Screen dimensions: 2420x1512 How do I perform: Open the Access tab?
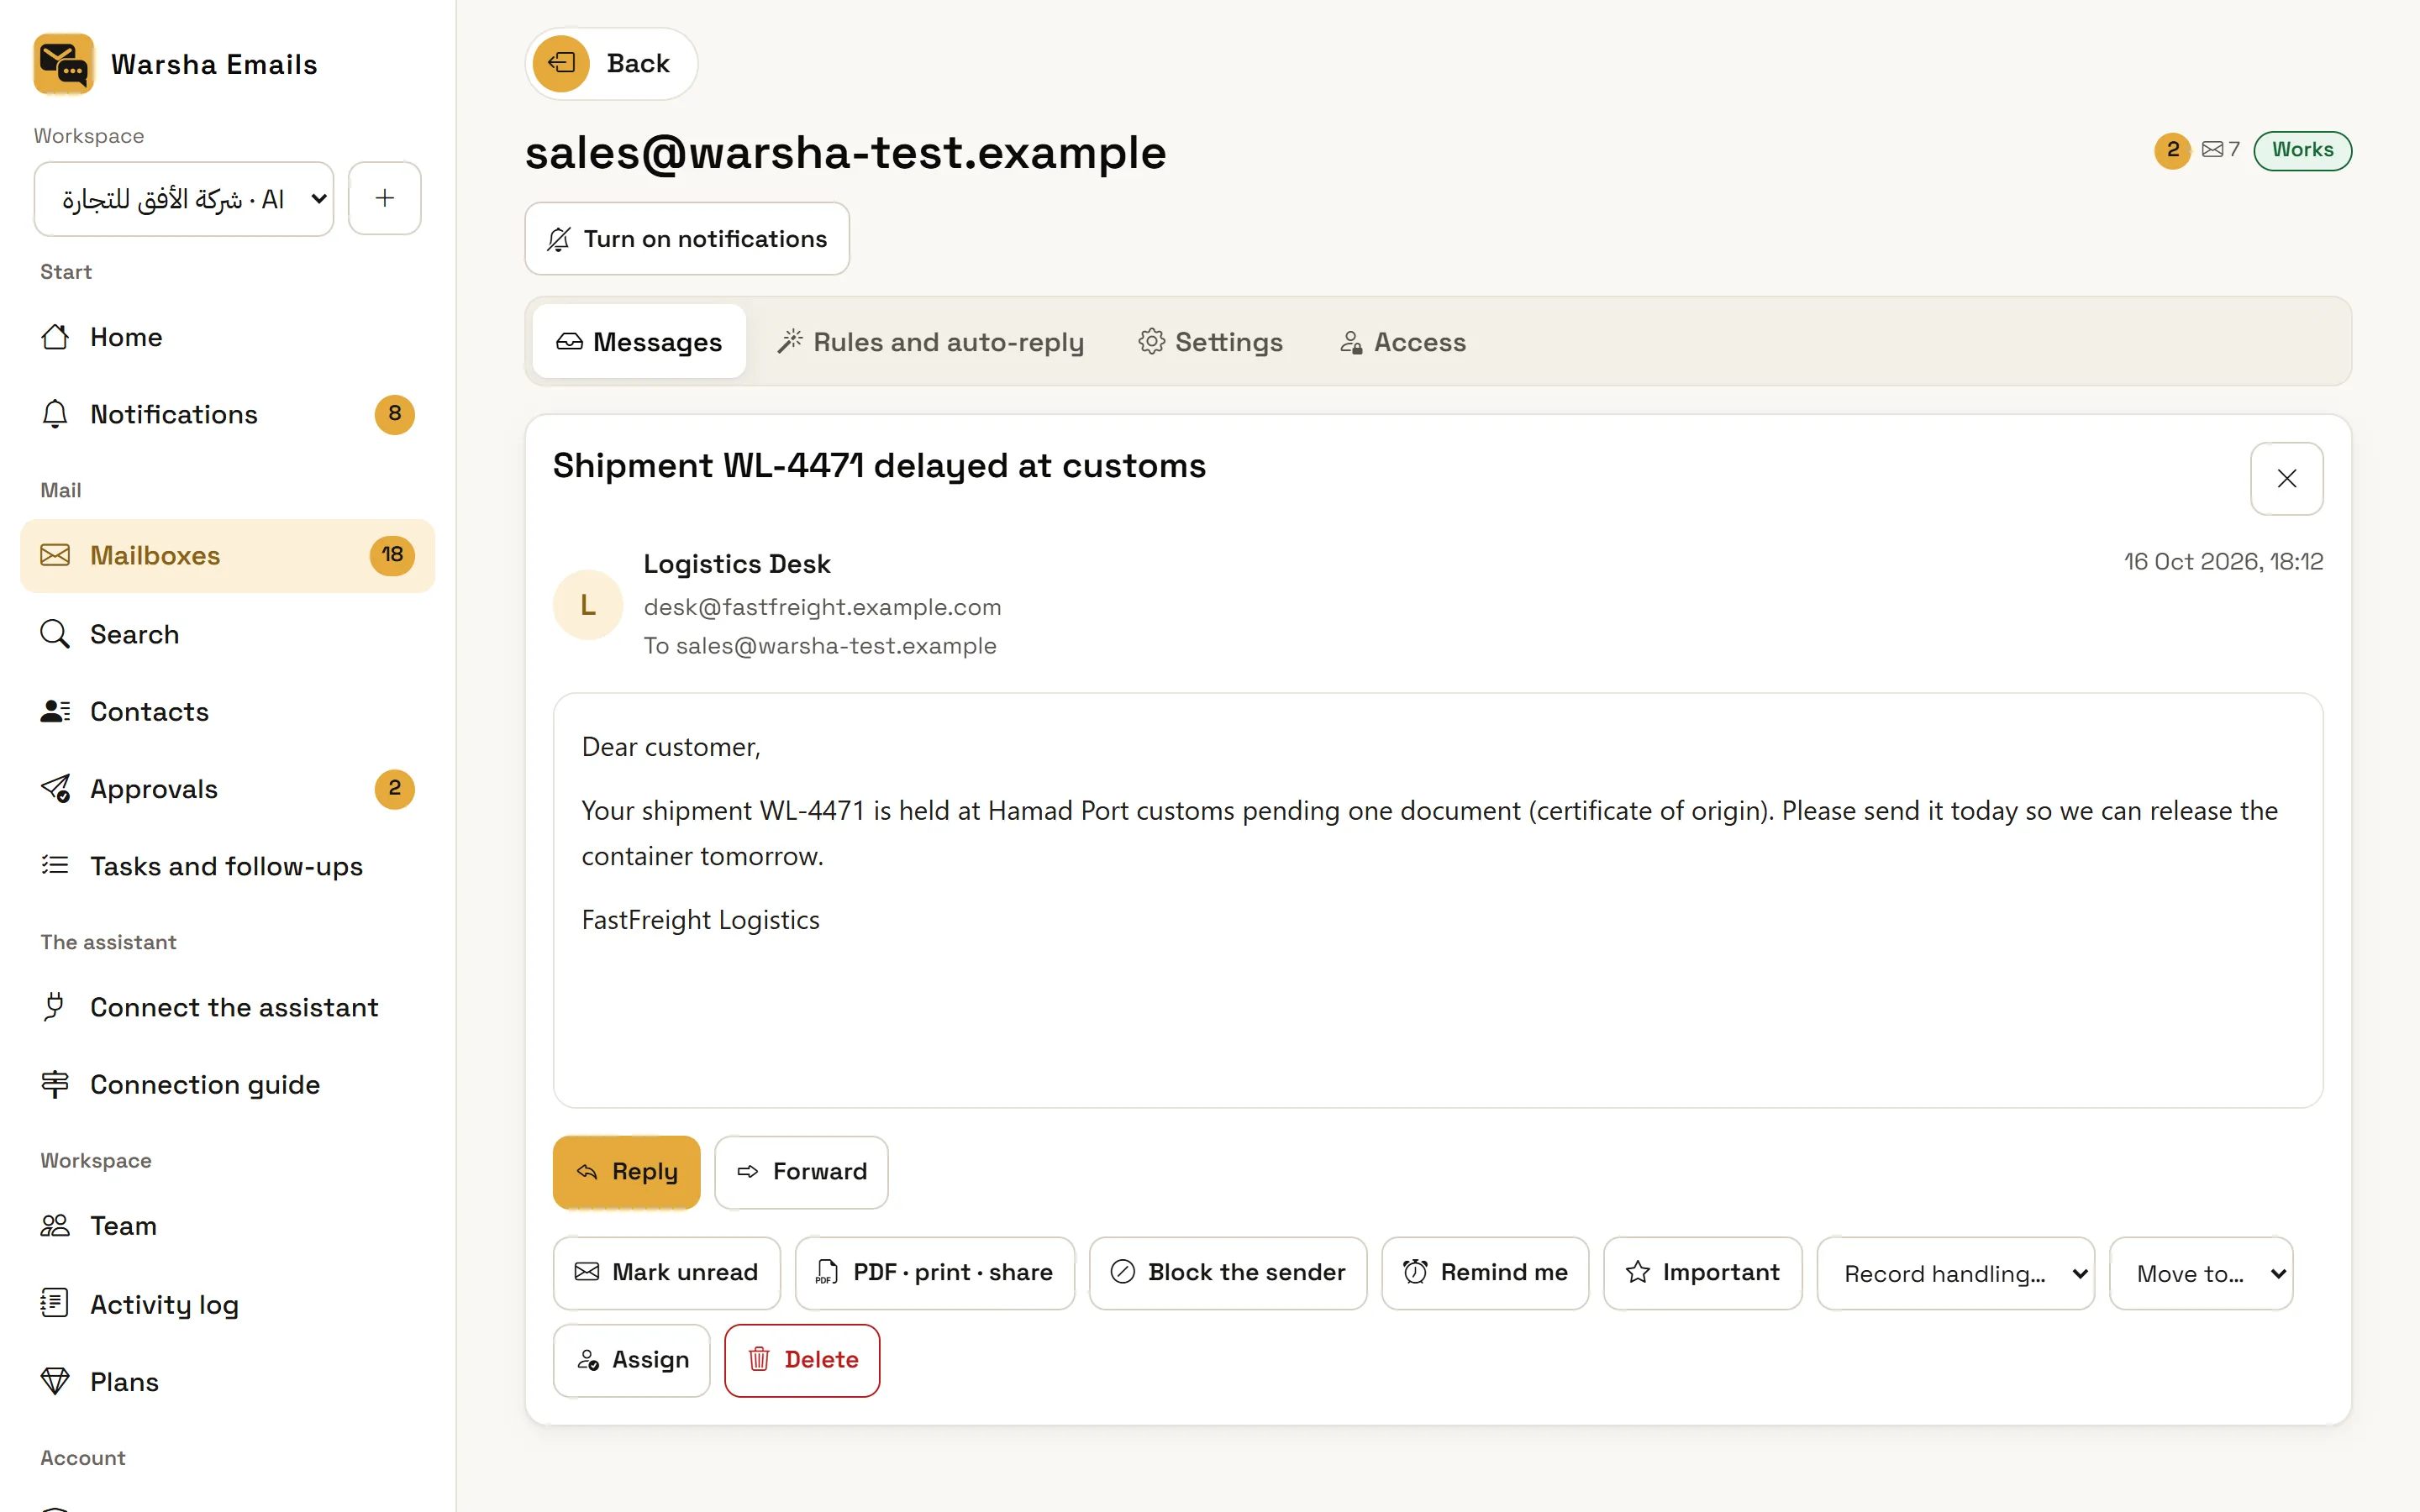pyautogui.click(x=1402, y=342)
